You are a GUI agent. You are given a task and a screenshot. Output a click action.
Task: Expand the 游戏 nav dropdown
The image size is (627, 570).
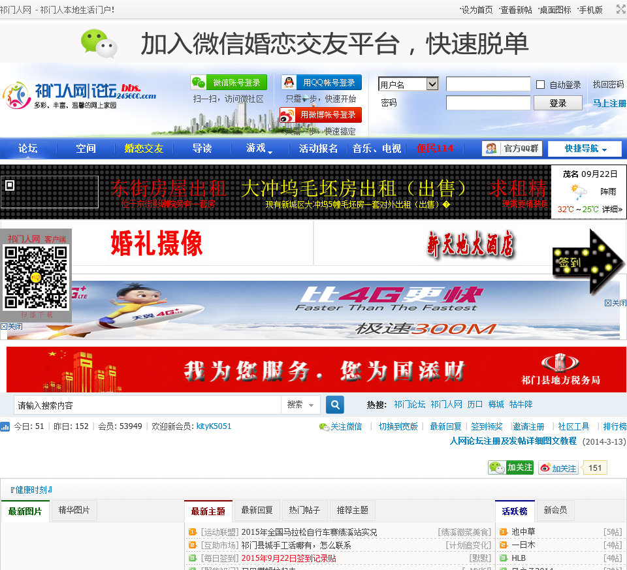tap(259, 148)
